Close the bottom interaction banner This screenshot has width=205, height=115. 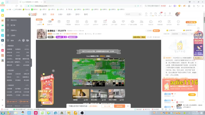(x=128, y=106)
